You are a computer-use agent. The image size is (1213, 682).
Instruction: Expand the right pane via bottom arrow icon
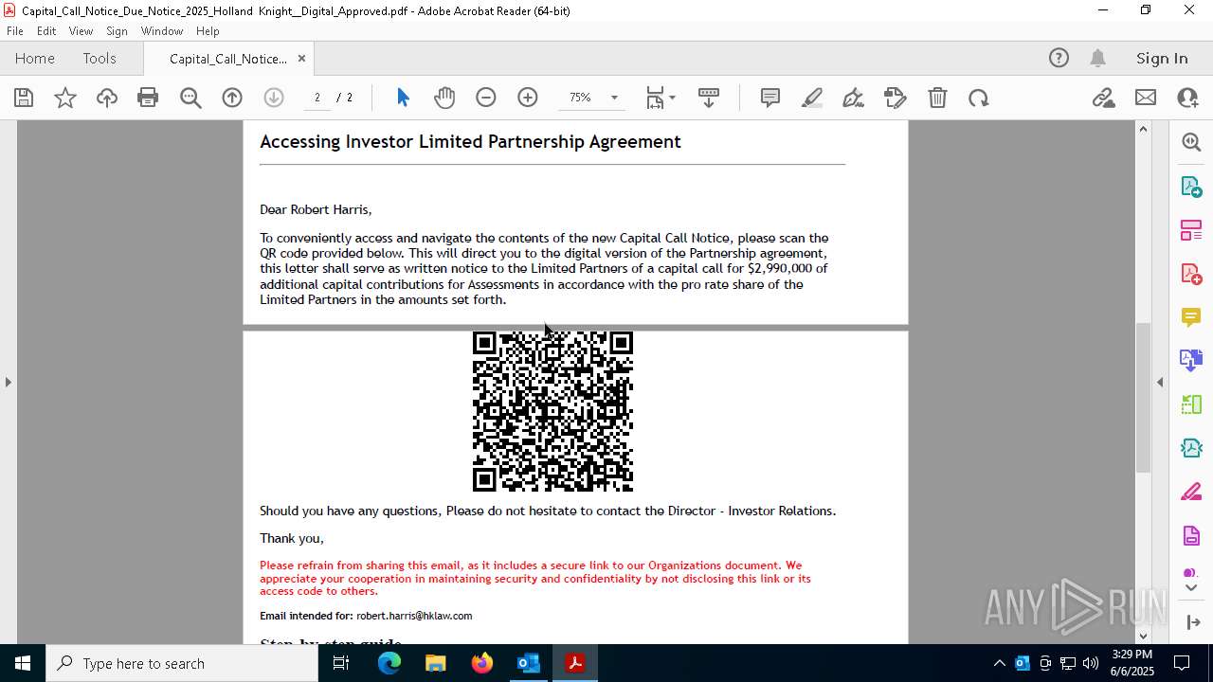click(1191, 622)
